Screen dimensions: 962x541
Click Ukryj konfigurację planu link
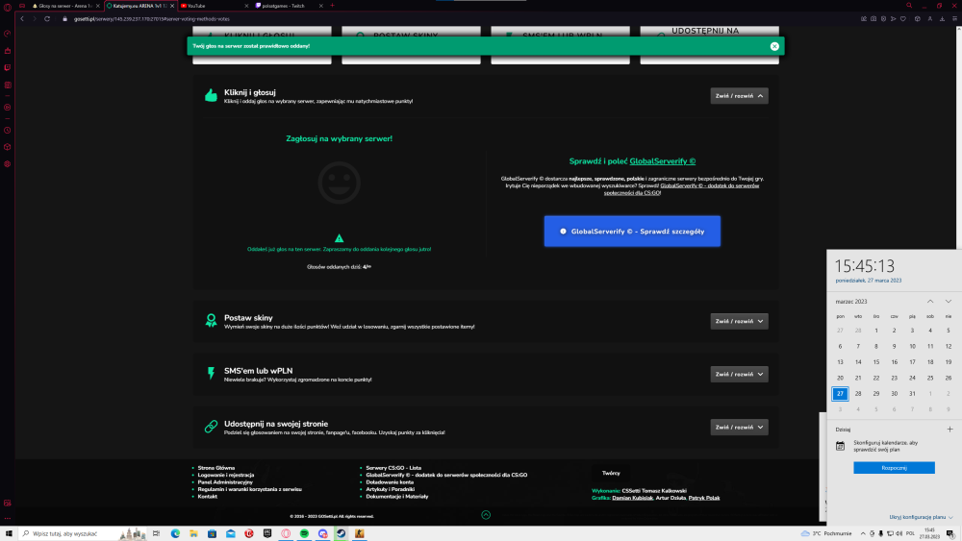[921, 517]
